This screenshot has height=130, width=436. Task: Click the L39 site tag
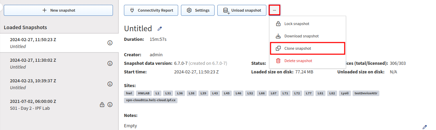203,93
